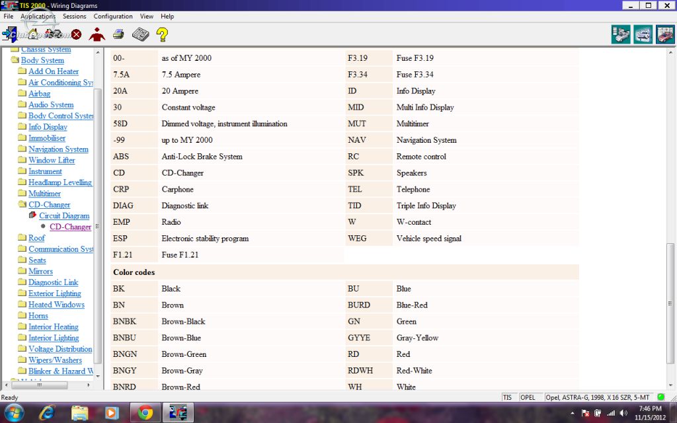Viewport: 677px width, 423px height.
Task: Click the volume speaker tray icon
Action: click(x=623, y=414)
